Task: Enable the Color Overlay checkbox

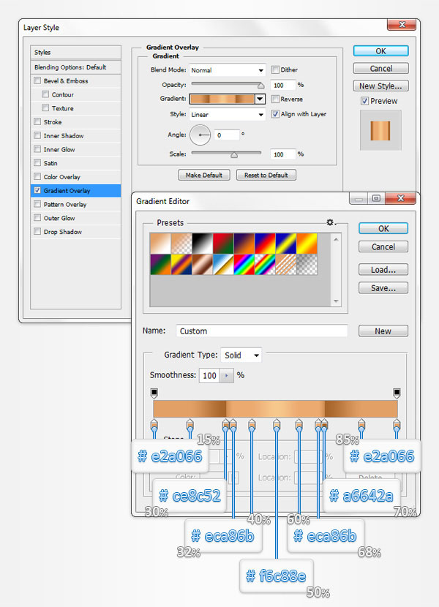Action: pyautogui.click(x=37, y=176)
